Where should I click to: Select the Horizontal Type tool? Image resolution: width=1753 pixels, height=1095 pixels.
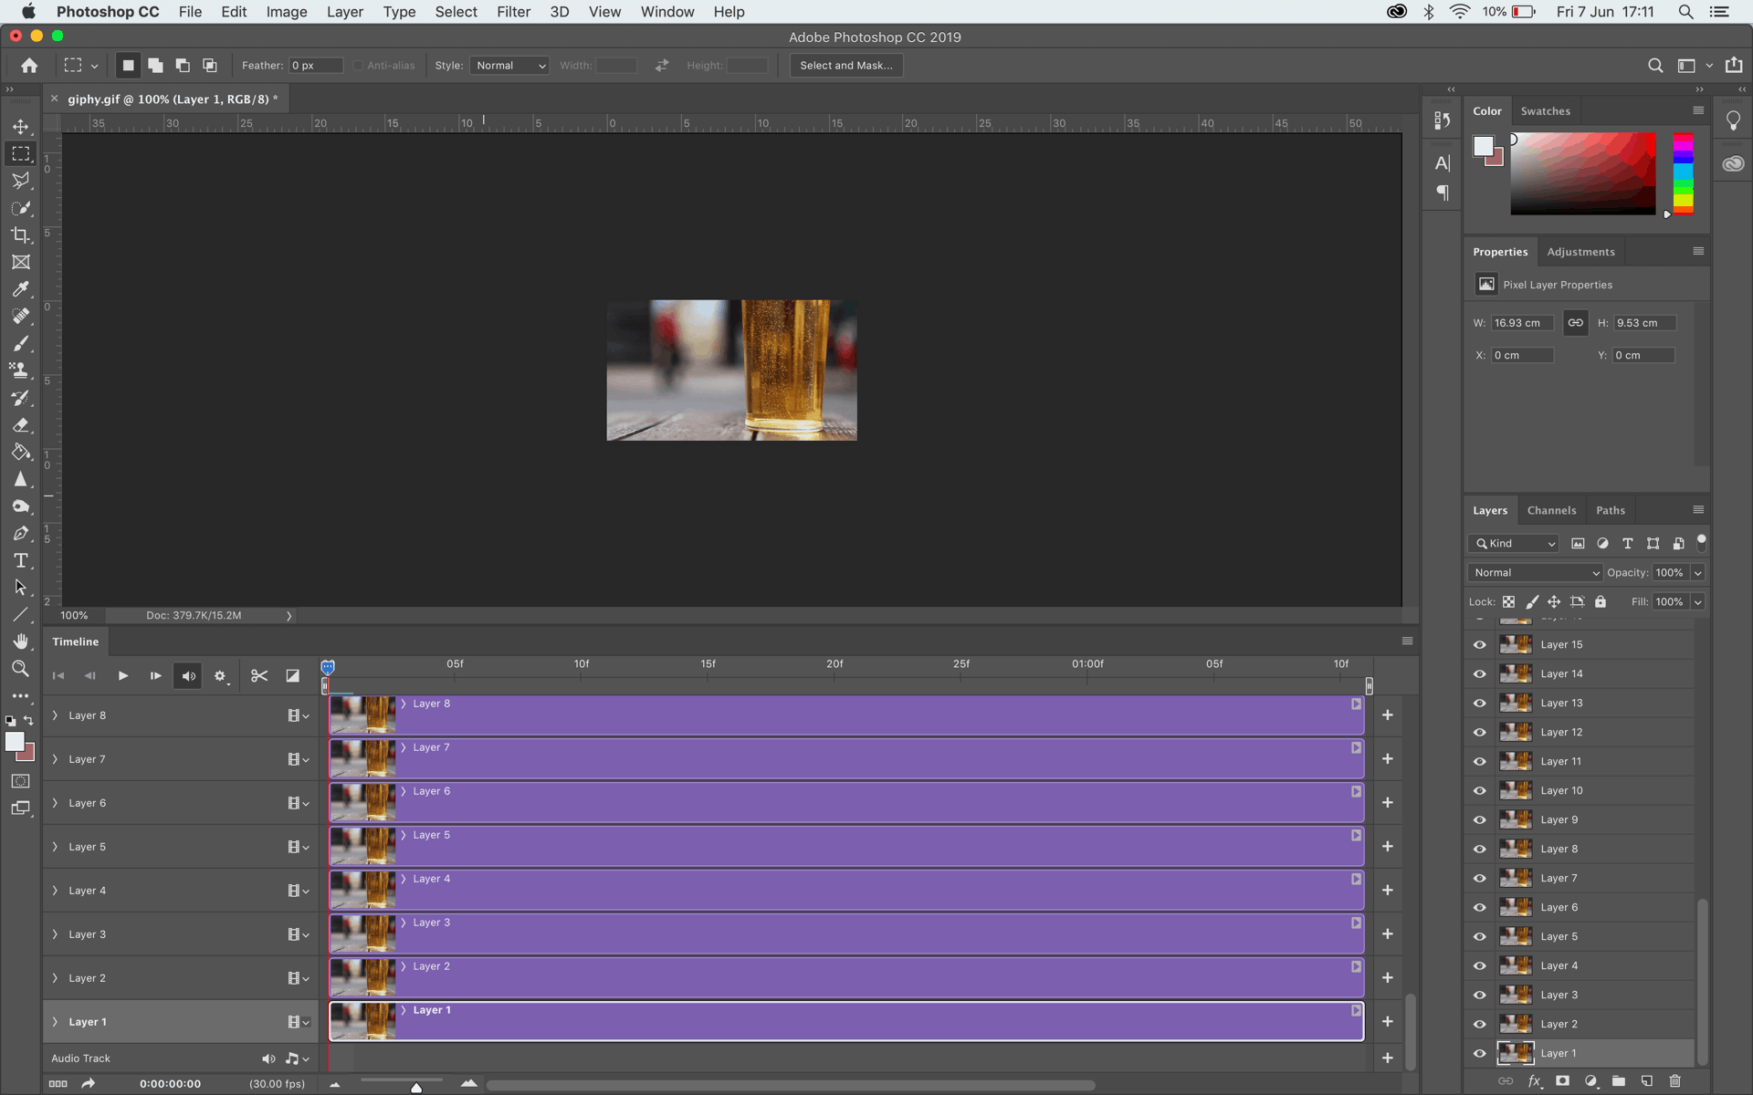[x=20, y=560]
